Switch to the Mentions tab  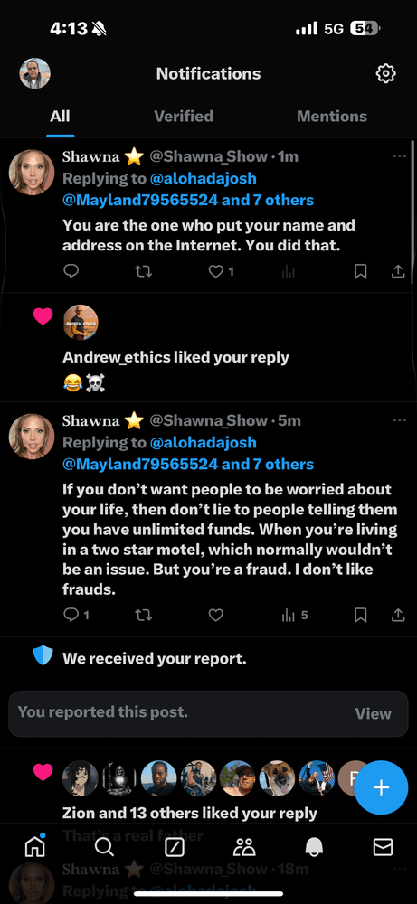pyautogui.click(x=332, y=116)
